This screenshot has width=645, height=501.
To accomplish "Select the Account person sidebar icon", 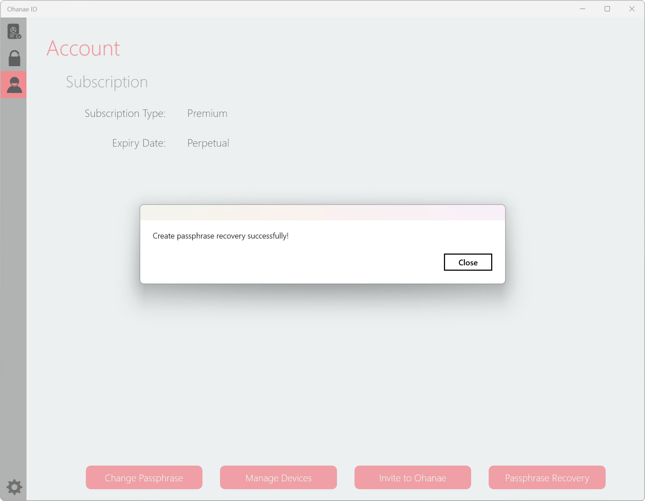I will tap(14, 85).
